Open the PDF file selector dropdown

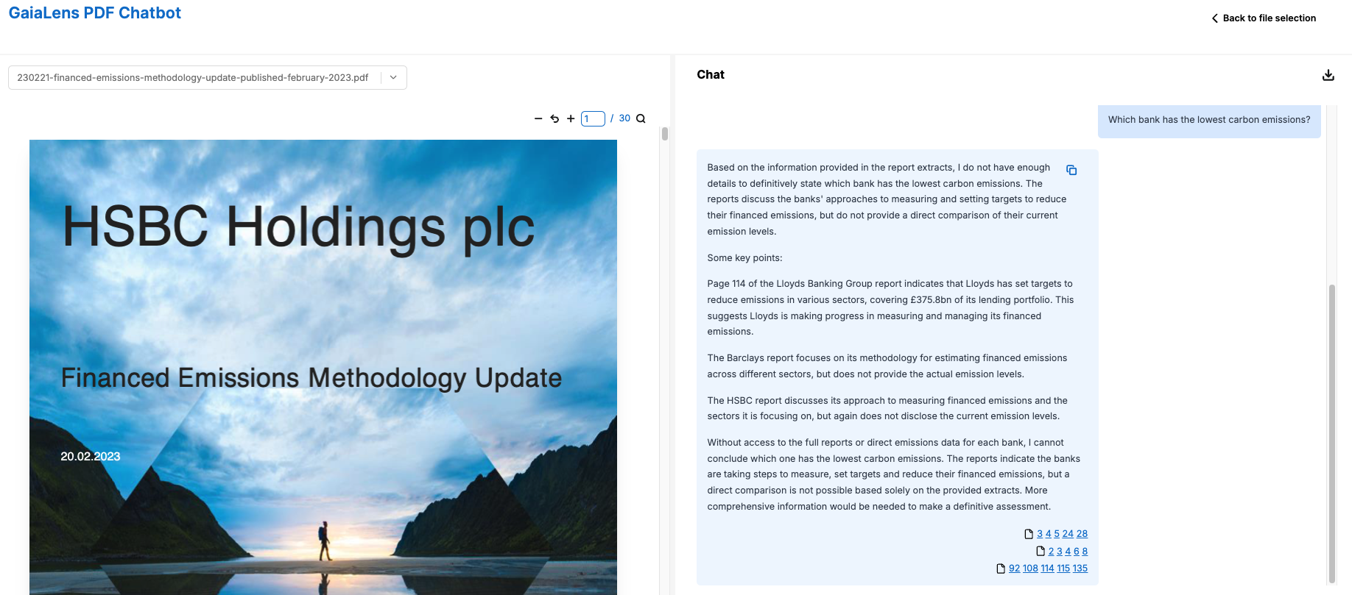208,77
